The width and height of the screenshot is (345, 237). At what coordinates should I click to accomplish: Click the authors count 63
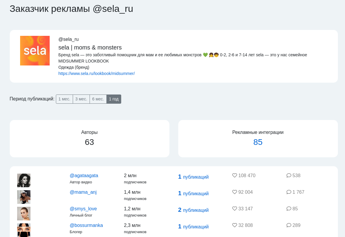[89, 142]
